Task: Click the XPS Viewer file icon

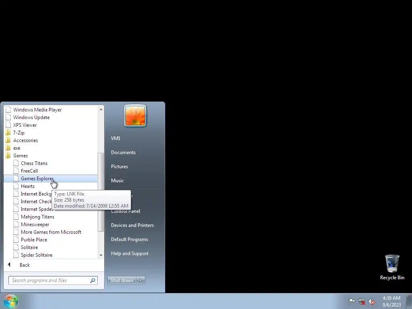Action: 8,125
